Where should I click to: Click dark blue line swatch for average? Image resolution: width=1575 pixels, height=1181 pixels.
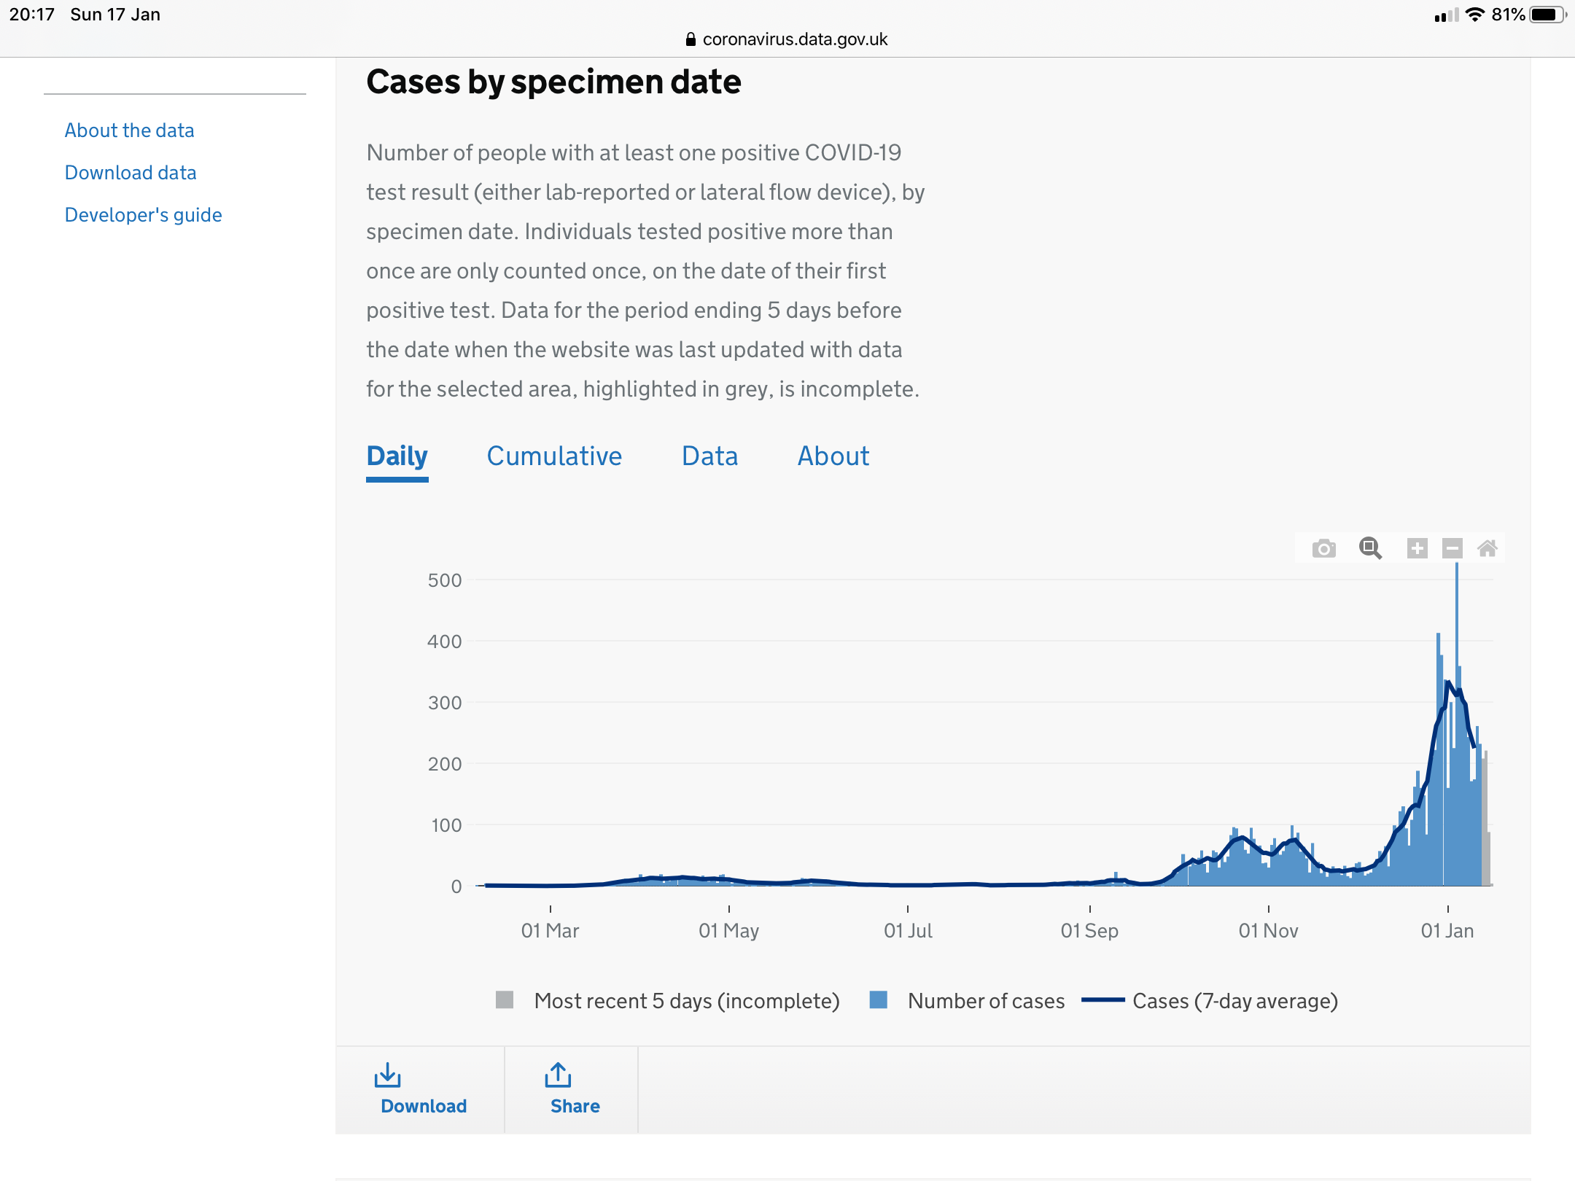pos(1102,1000)
